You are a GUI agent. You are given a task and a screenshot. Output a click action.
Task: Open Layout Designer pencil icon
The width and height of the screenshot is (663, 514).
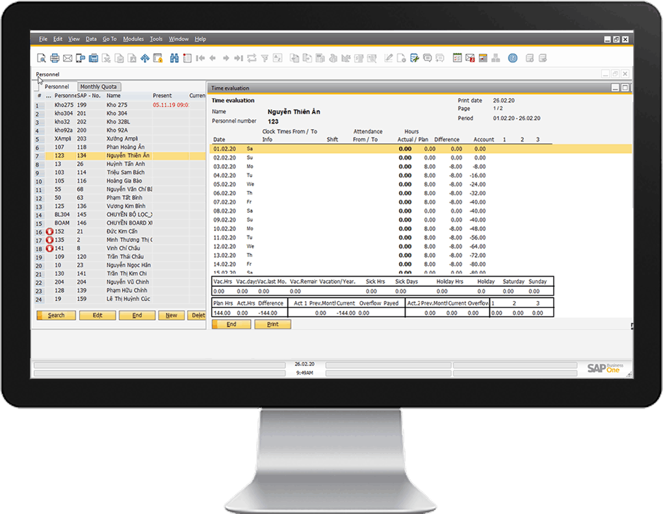coord(388,58)
